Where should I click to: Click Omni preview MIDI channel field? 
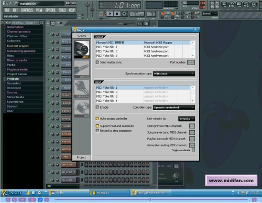pos(192,126)
